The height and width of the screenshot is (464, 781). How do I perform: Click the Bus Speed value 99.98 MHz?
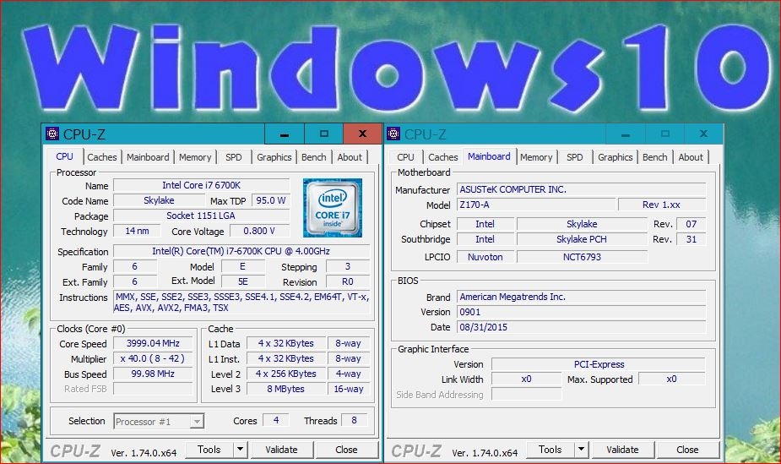point(153,374)
